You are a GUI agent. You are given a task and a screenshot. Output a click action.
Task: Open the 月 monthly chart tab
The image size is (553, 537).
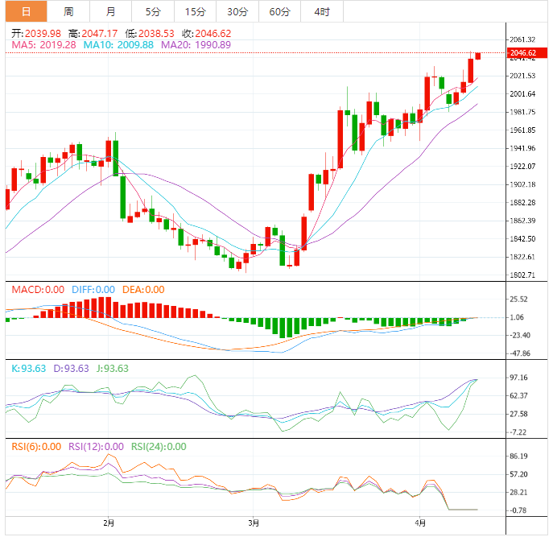point(110,11)
